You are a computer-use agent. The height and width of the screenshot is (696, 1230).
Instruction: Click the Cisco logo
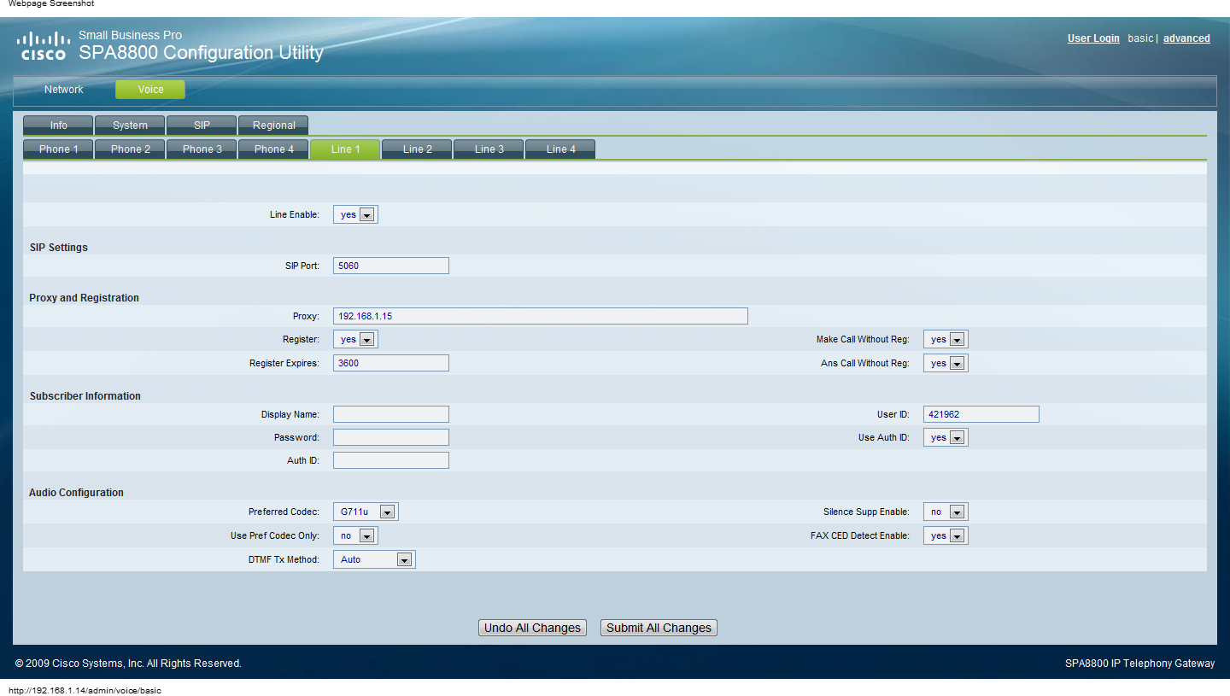[x=43, y=45]
